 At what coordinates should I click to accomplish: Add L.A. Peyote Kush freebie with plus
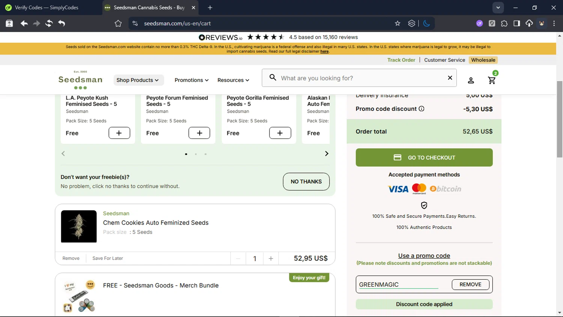[x=119, y=133]
